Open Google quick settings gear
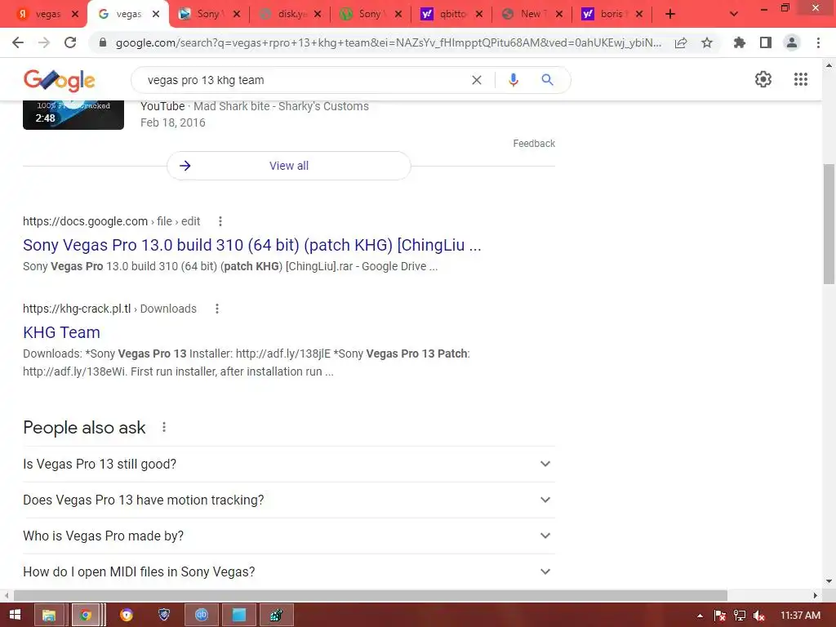The width and height of the screenshot is (836, 627). click(x=763, y=79)
